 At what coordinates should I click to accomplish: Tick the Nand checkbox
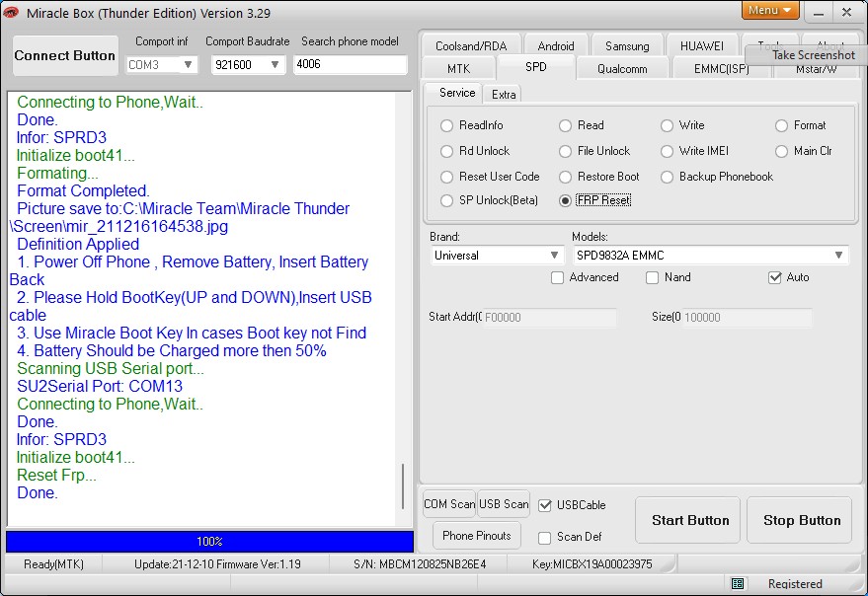coord(653,277)
